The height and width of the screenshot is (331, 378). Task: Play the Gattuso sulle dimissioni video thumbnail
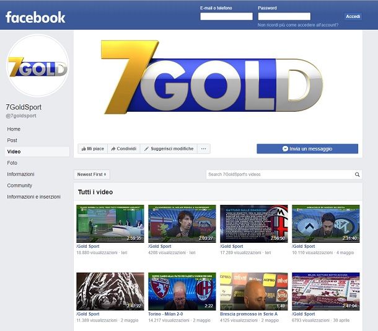[254, 224]
